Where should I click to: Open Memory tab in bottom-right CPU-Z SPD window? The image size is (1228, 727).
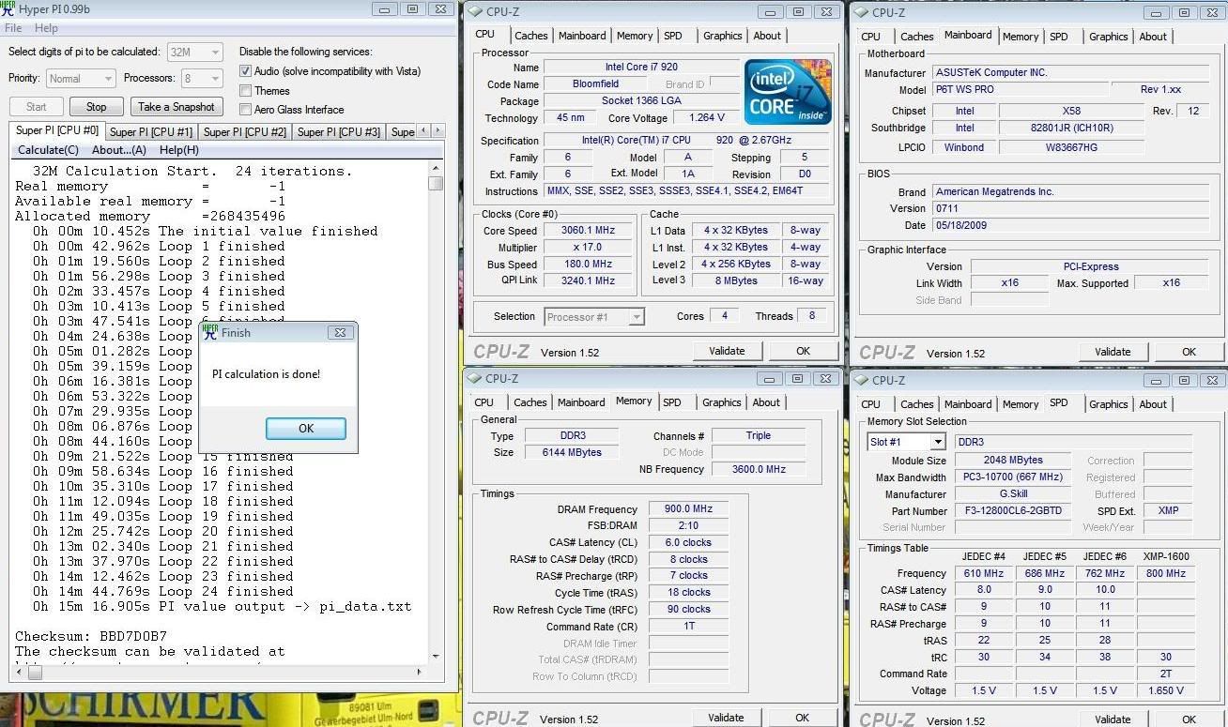point(1021,404)
